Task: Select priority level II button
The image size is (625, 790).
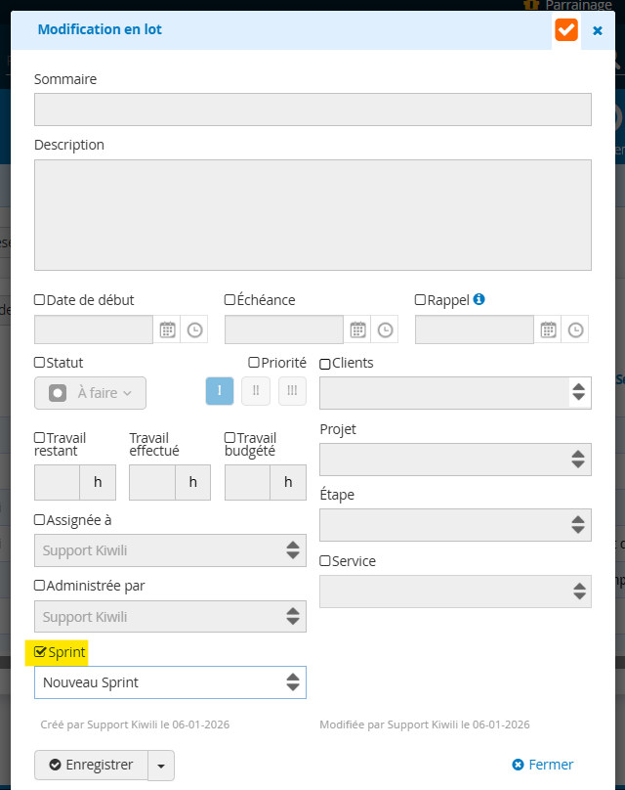Action: pos(256,391)
